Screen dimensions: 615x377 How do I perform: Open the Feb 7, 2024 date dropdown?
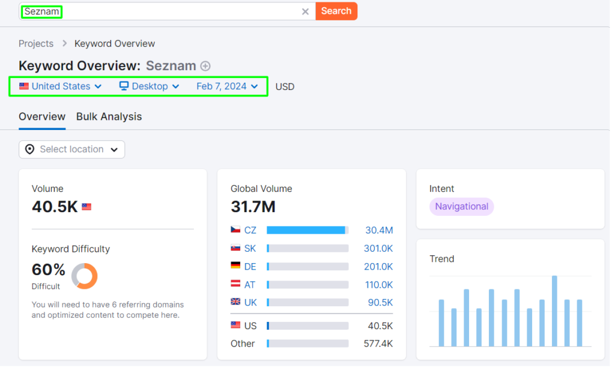227,86
